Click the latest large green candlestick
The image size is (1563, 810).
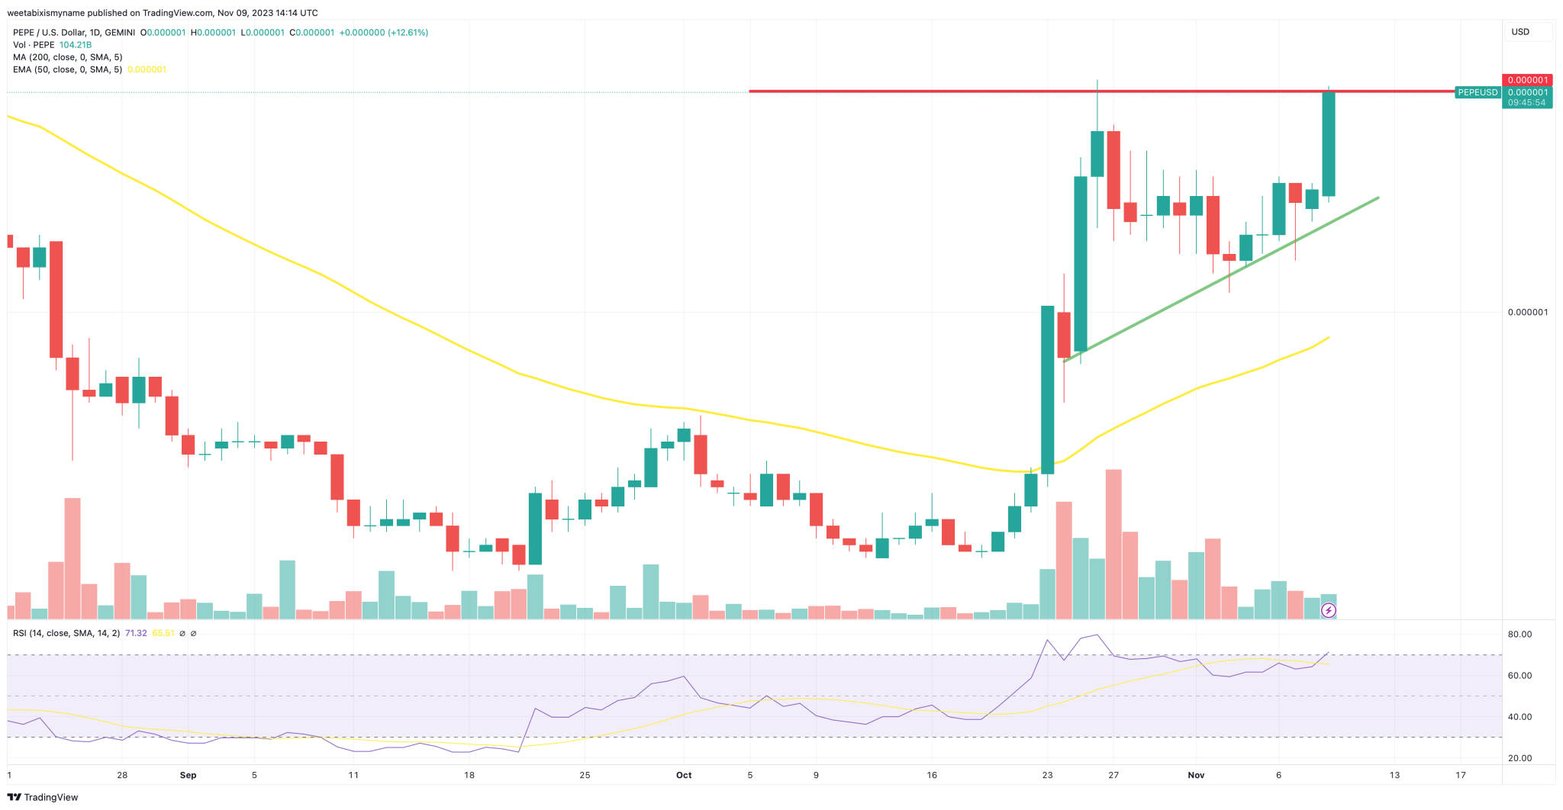[x=1329, y=144]
